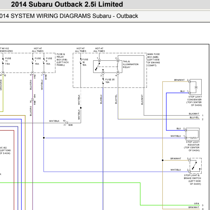The width and height of the screenshot is (210, 210).
Task: Click the horizontal "BLK/WHT" label at terminal 1
Action: [194, 114]
